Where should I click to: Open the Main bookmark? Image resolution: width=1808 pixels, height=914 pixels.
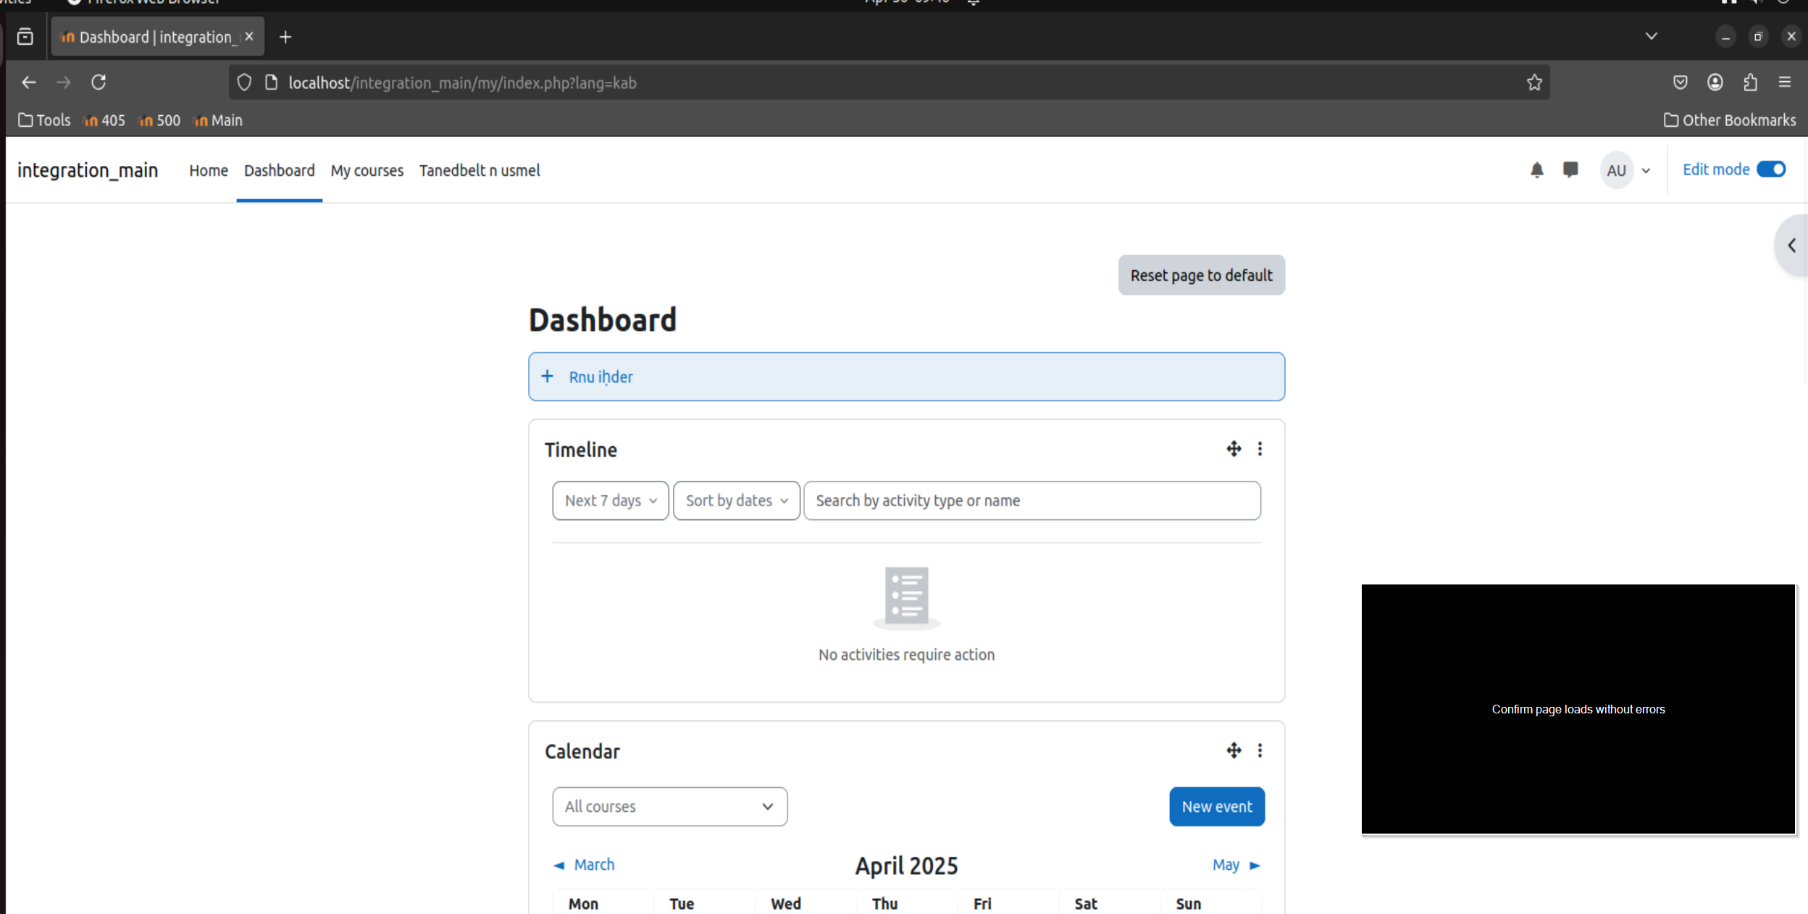218,120
